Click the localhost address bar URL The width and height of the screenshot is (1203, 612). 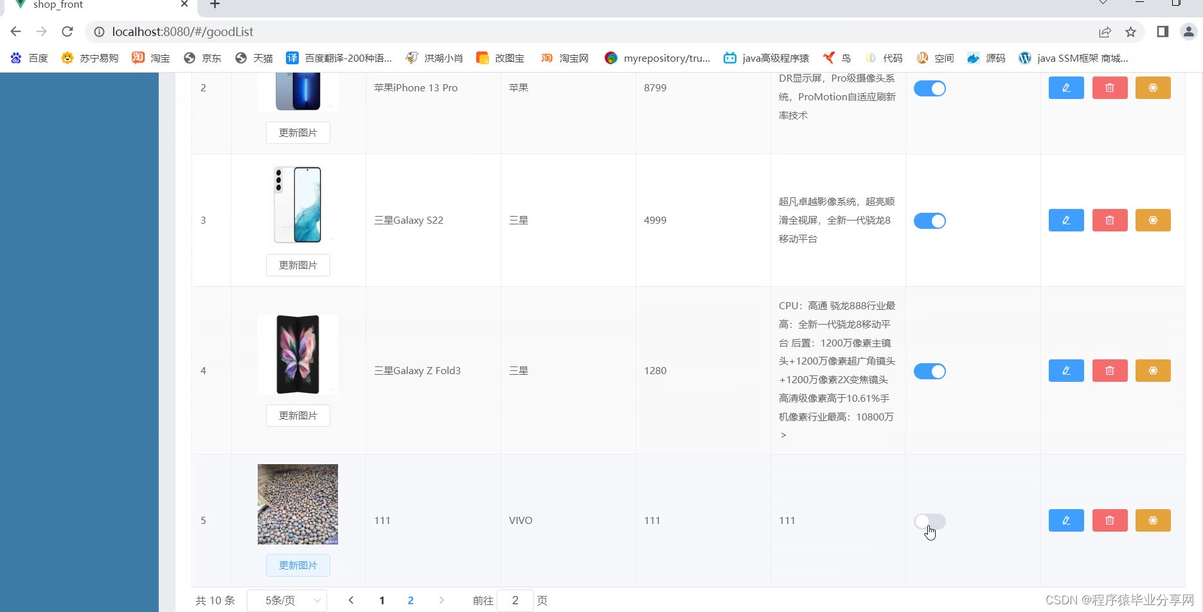coord(183,32)
